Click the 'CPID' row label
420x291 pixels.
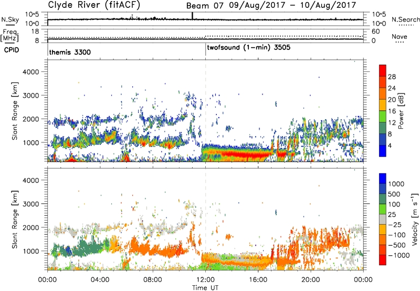pyautogui.click(x=12, y=50)
